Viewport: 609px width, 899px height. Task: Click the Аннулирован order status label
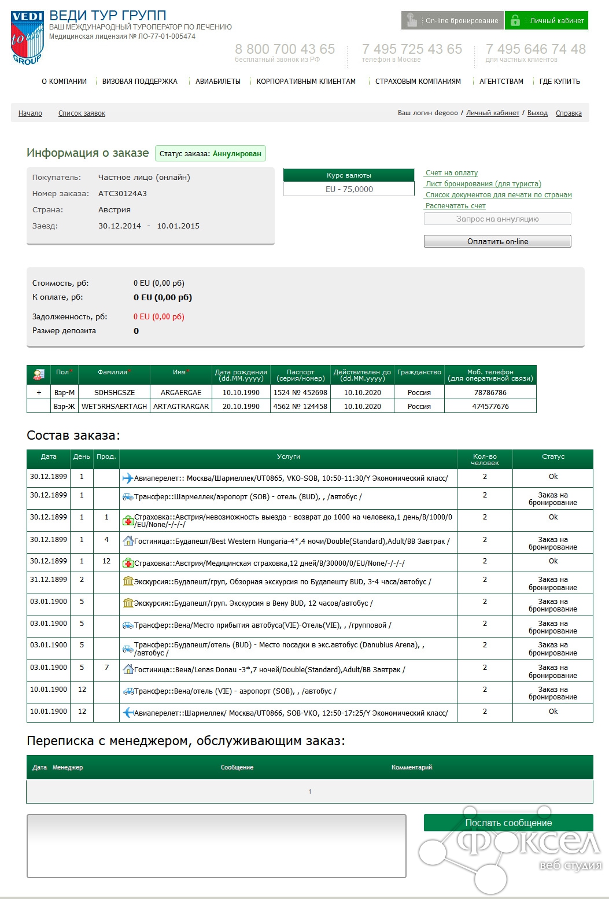click(x=237, y=154)
